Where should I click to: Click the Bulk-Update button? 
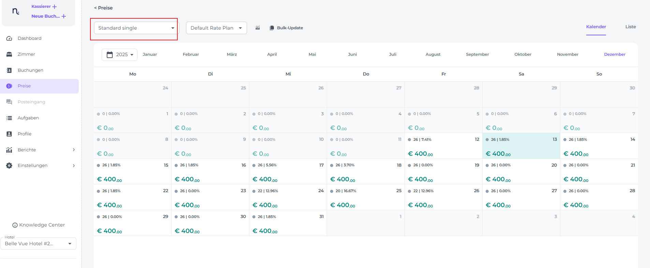tap(286, 28)
